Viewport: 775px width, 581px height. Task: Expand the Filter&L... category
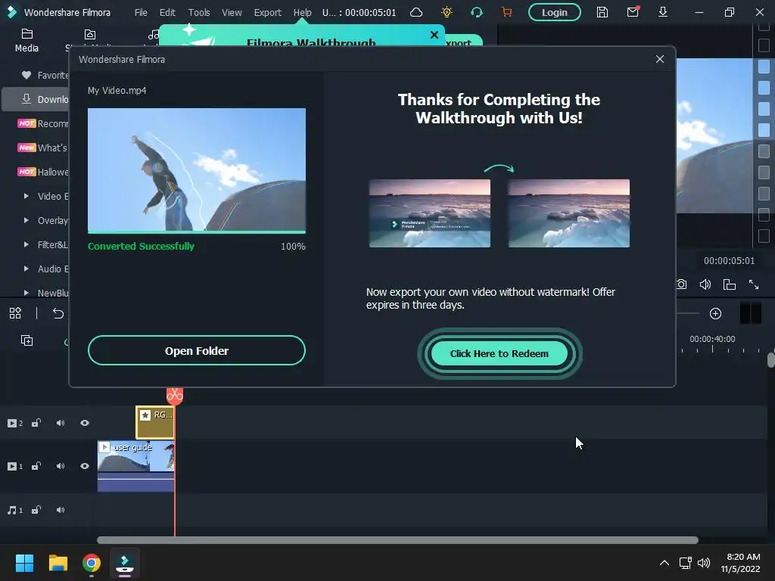pyautogui.click(x=26, y=244)
